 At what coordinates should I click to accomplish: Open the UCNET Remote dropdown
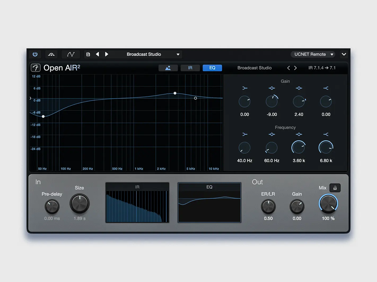coord(313,54)
